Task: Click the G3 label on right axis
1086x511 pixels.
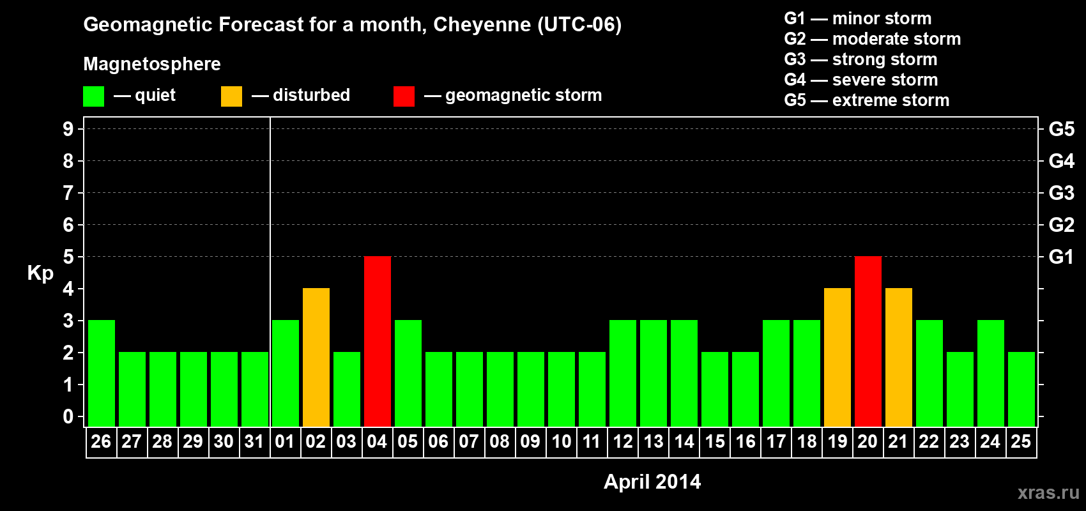Action: pos(1062,193)
